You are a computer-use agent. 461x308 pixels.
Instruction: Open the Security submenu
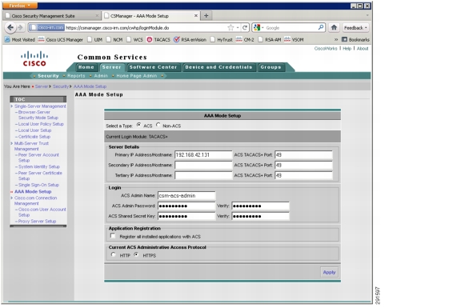click(48, 76)
